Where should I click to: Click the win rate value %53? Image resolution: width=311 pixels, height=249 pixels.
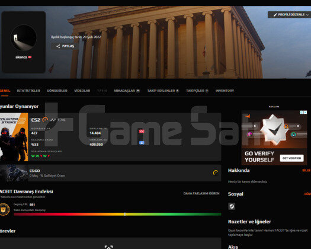click(x=35, y=144)
